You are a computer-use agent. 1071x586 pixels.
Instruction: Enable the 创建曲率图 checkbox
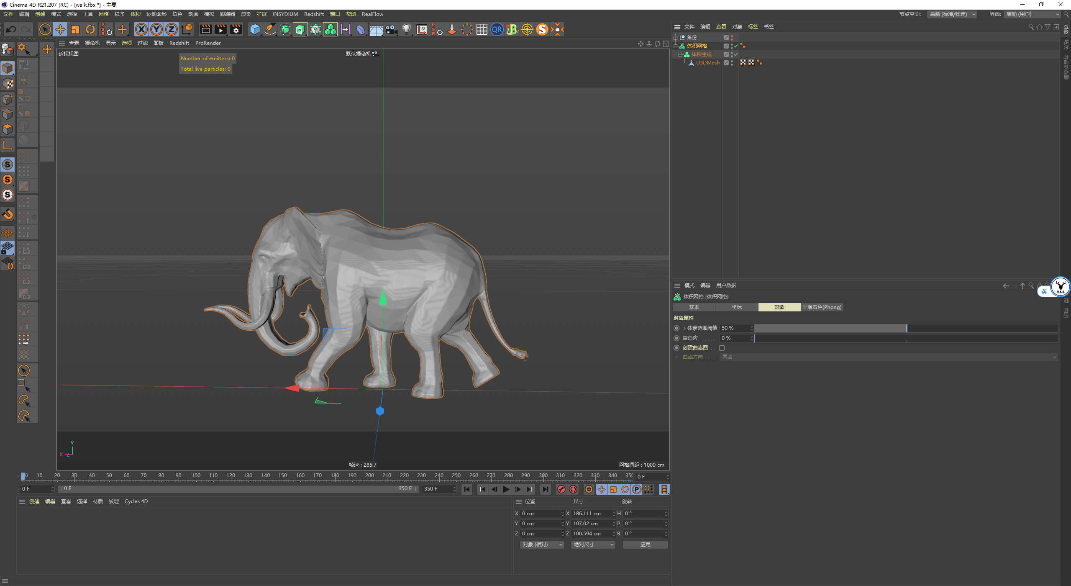[722, 348]
